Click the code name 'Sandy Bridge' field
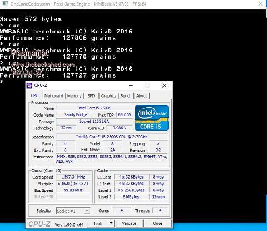The height and width of the screenshot is (231, 267). coord(76,115)
